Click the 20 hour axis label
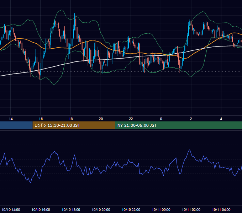Screen dimensions: 242x213 (101, 119)
